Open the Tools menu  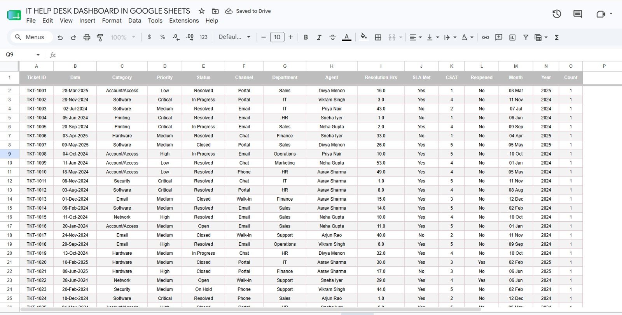[155, 21]
